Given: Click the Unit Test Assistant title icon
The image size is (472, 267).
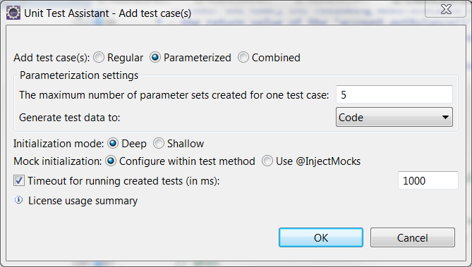Looking at the screenshot, I should [13, 13].
